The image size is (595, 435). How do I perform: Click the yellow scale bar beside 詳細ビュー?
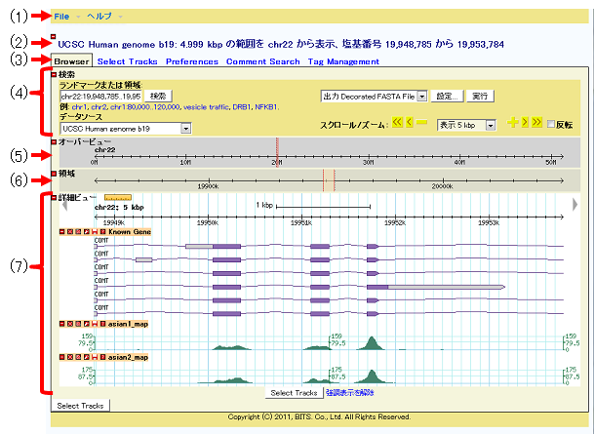118,197
